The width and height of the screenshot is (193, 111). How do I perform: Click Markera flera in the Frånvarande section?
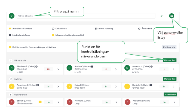[x=170, y=94]
